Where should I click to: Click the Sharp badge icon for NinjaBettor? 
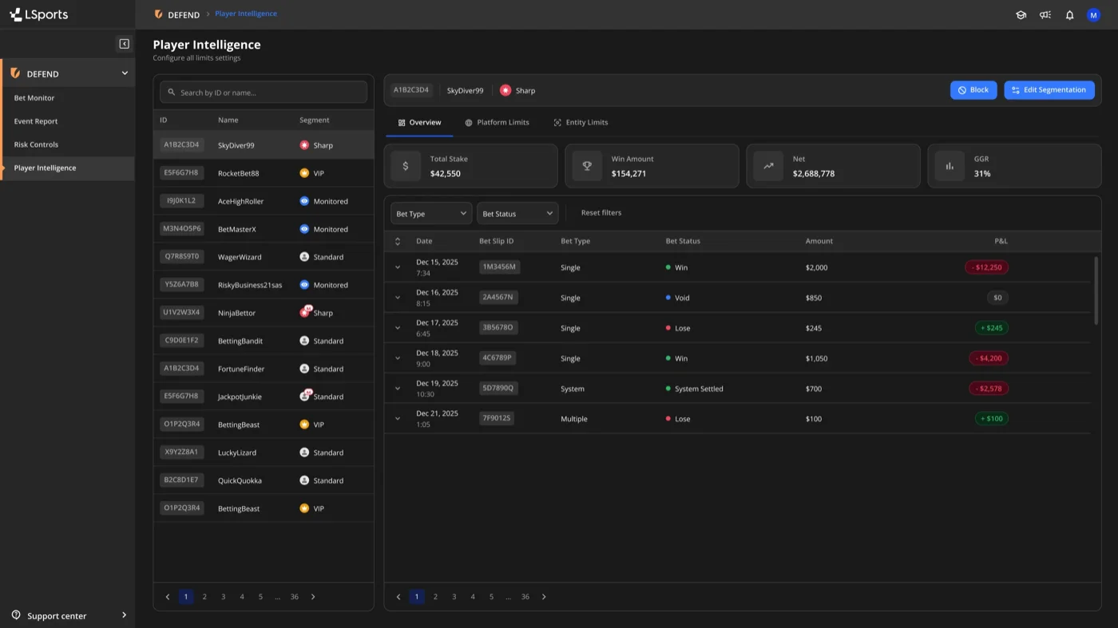pos(305,312)
